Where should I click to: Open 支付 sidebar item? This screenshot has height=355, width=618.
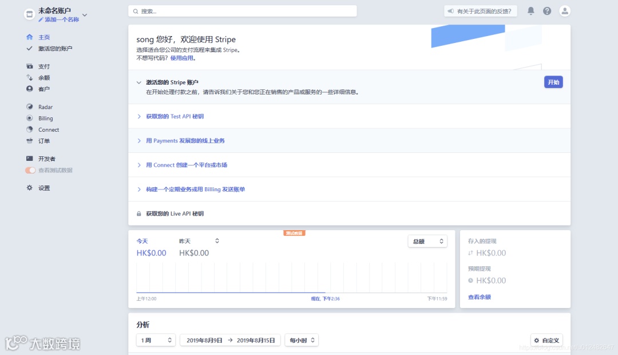click(43, 66)
